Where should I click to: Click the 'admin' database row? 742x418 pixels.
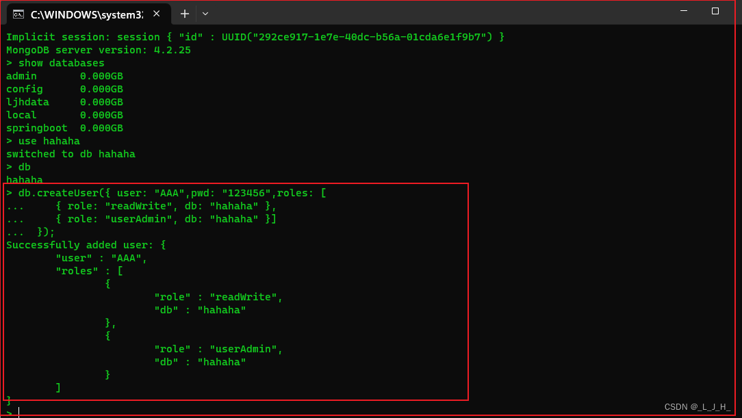64,76
